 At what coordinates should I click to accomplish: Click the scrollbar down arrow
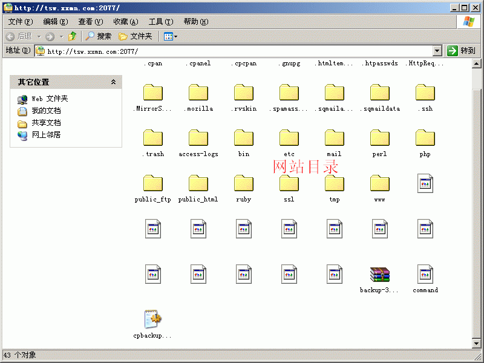point(476,343)
